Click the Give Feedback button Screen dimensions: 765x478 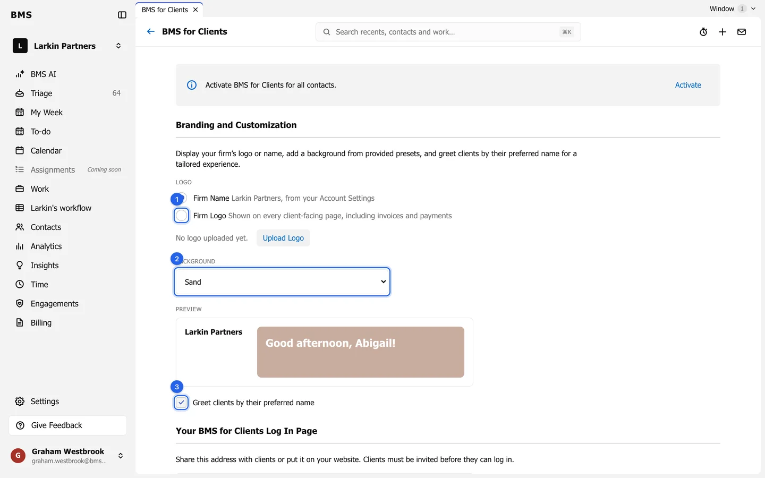(67, 425)
